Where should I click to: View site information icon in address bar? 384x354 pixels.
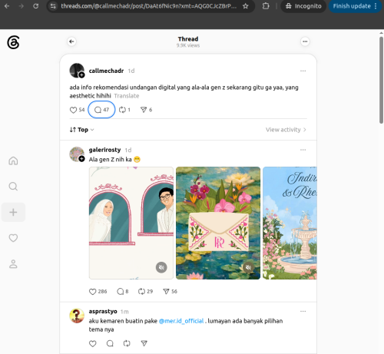tap(53, 6)
